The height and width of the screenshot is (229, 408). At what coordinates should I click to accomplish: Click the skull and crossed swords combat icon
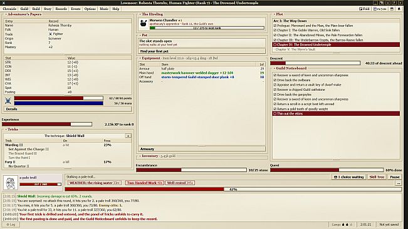[8, 101]
